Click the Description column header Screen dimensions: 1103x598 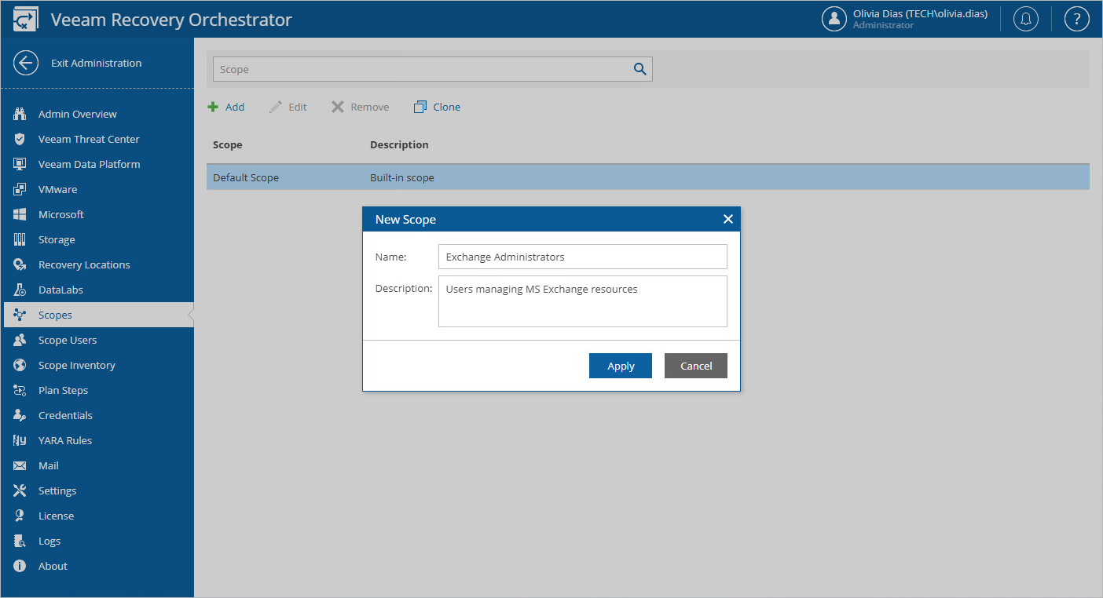tap(400, 144)
